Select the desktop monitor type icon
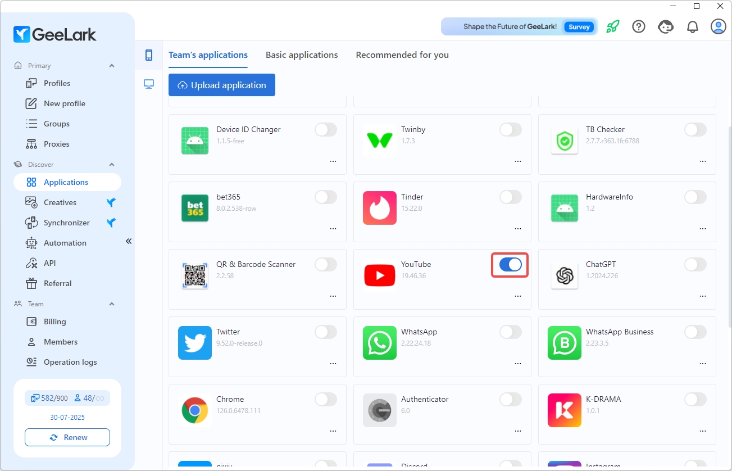 149,84
